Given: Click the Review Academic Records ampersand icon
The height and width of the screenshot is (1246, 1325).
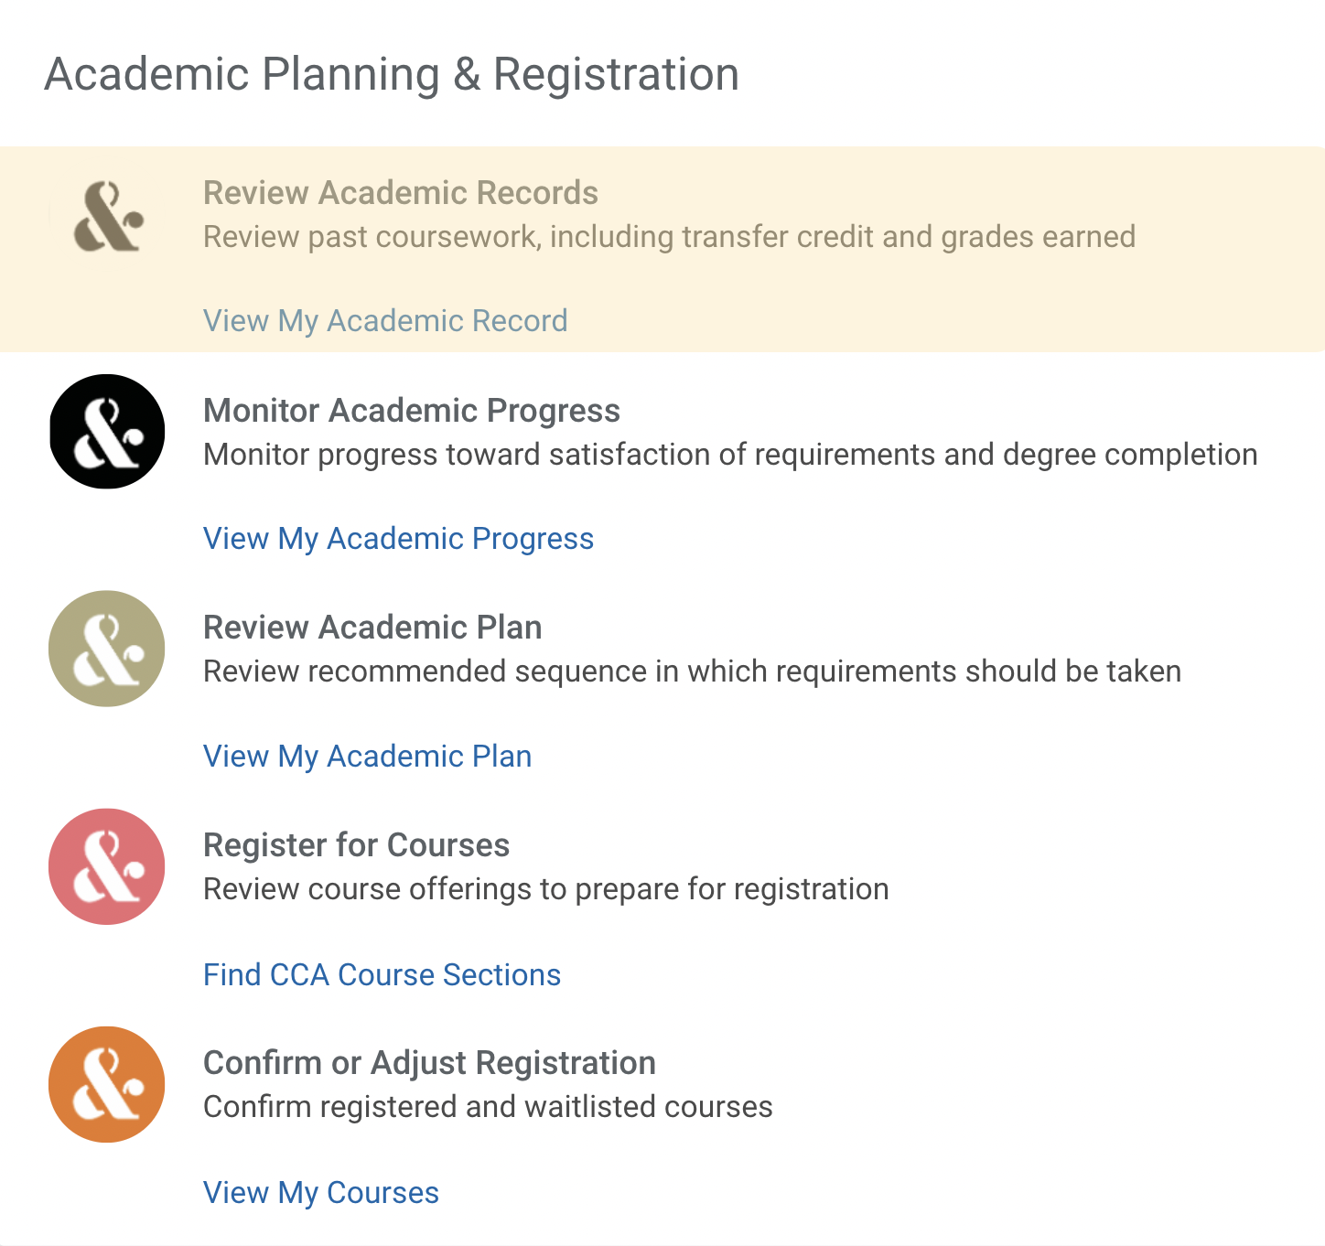Looking at the screenshot, I should click(107, 215).
